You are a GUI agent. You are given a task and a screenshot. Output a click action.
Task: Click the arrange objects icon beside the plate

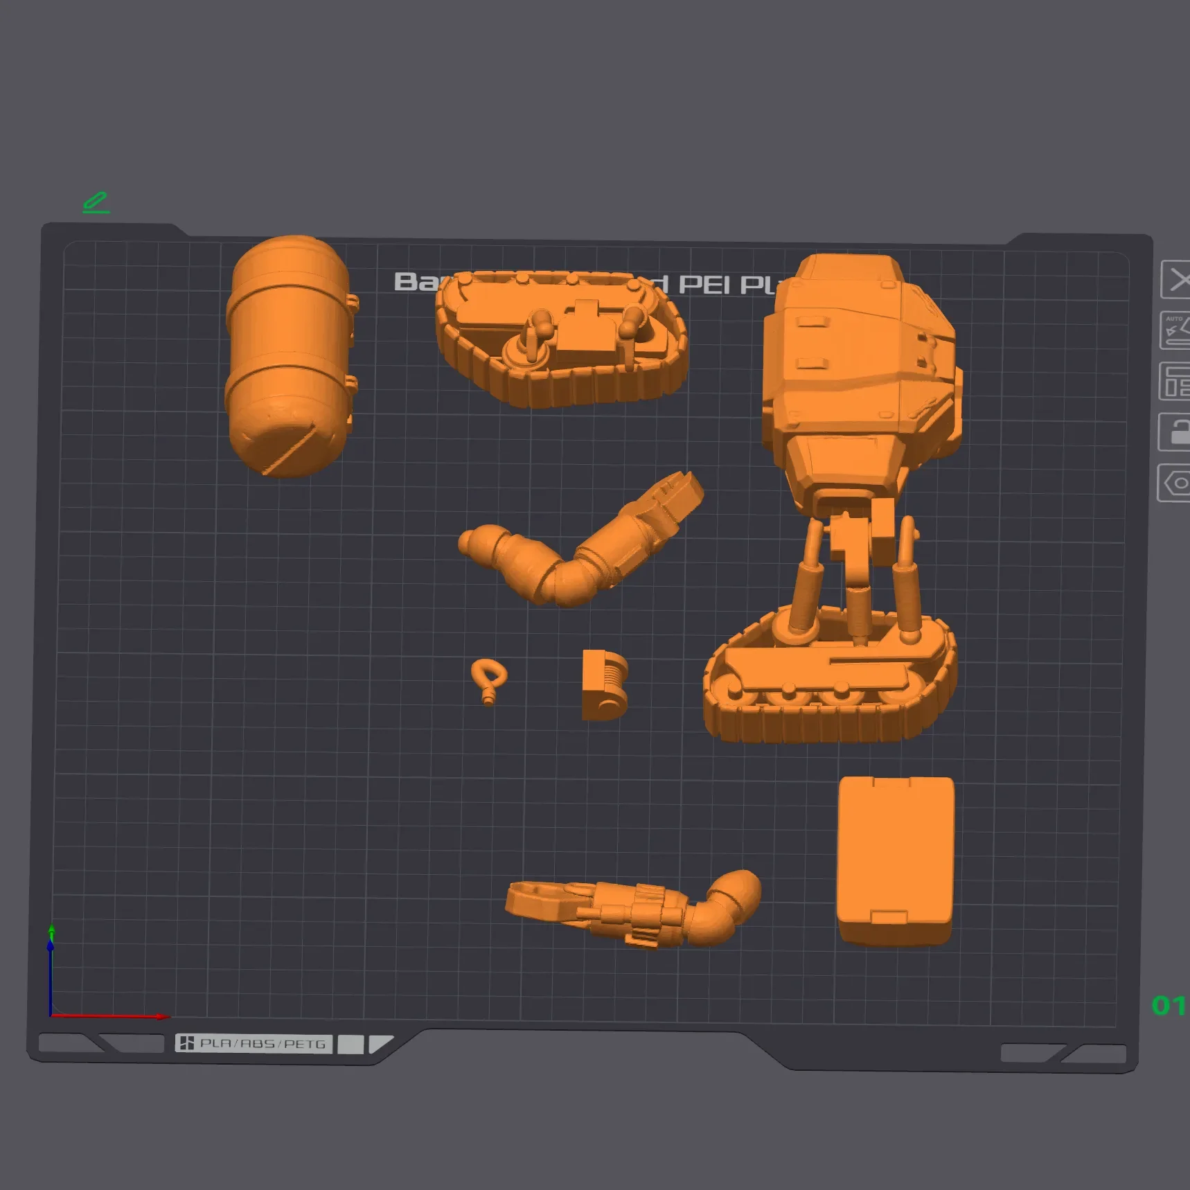(x=1175, y=381)
